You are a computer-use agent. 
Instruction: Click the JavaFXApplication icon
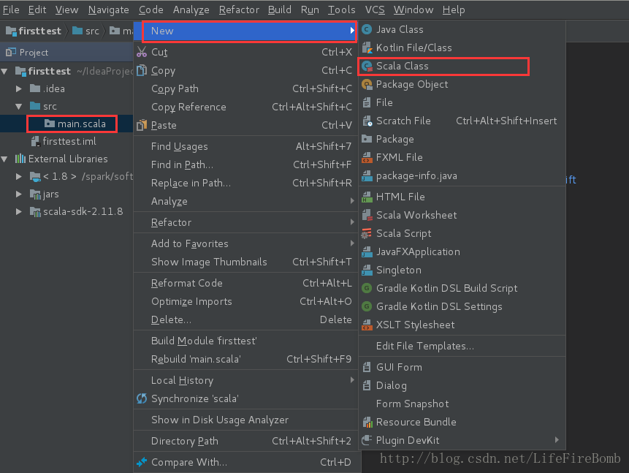[367, 251]
